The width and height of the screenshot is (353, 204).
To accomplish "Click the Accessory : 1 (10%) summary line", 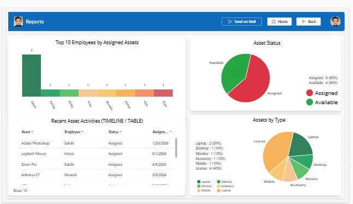I will (210, 159).
